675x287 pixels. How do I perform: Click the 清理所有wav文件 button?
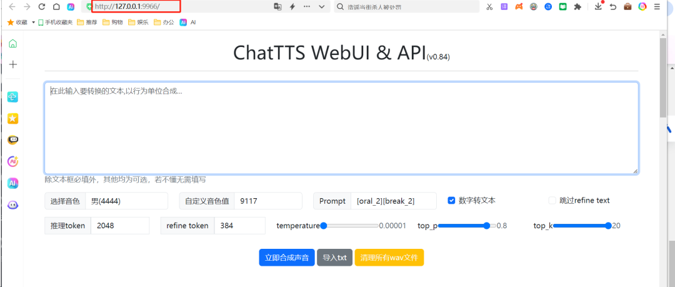click(x=389, y=258)
